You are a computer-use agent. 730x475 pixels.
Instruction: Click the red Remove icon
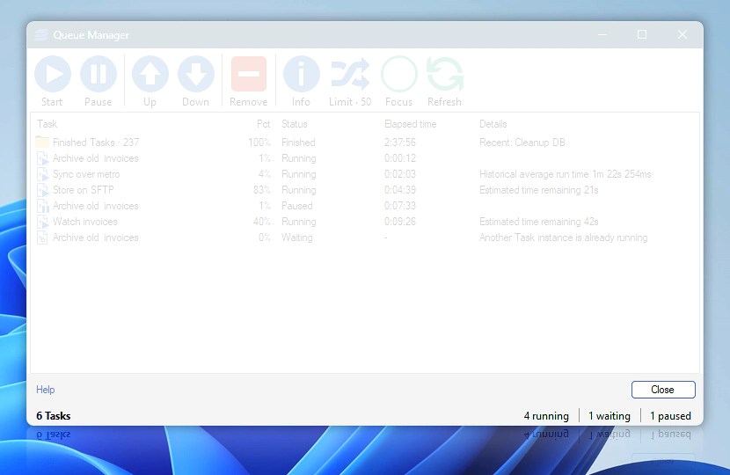249,74
